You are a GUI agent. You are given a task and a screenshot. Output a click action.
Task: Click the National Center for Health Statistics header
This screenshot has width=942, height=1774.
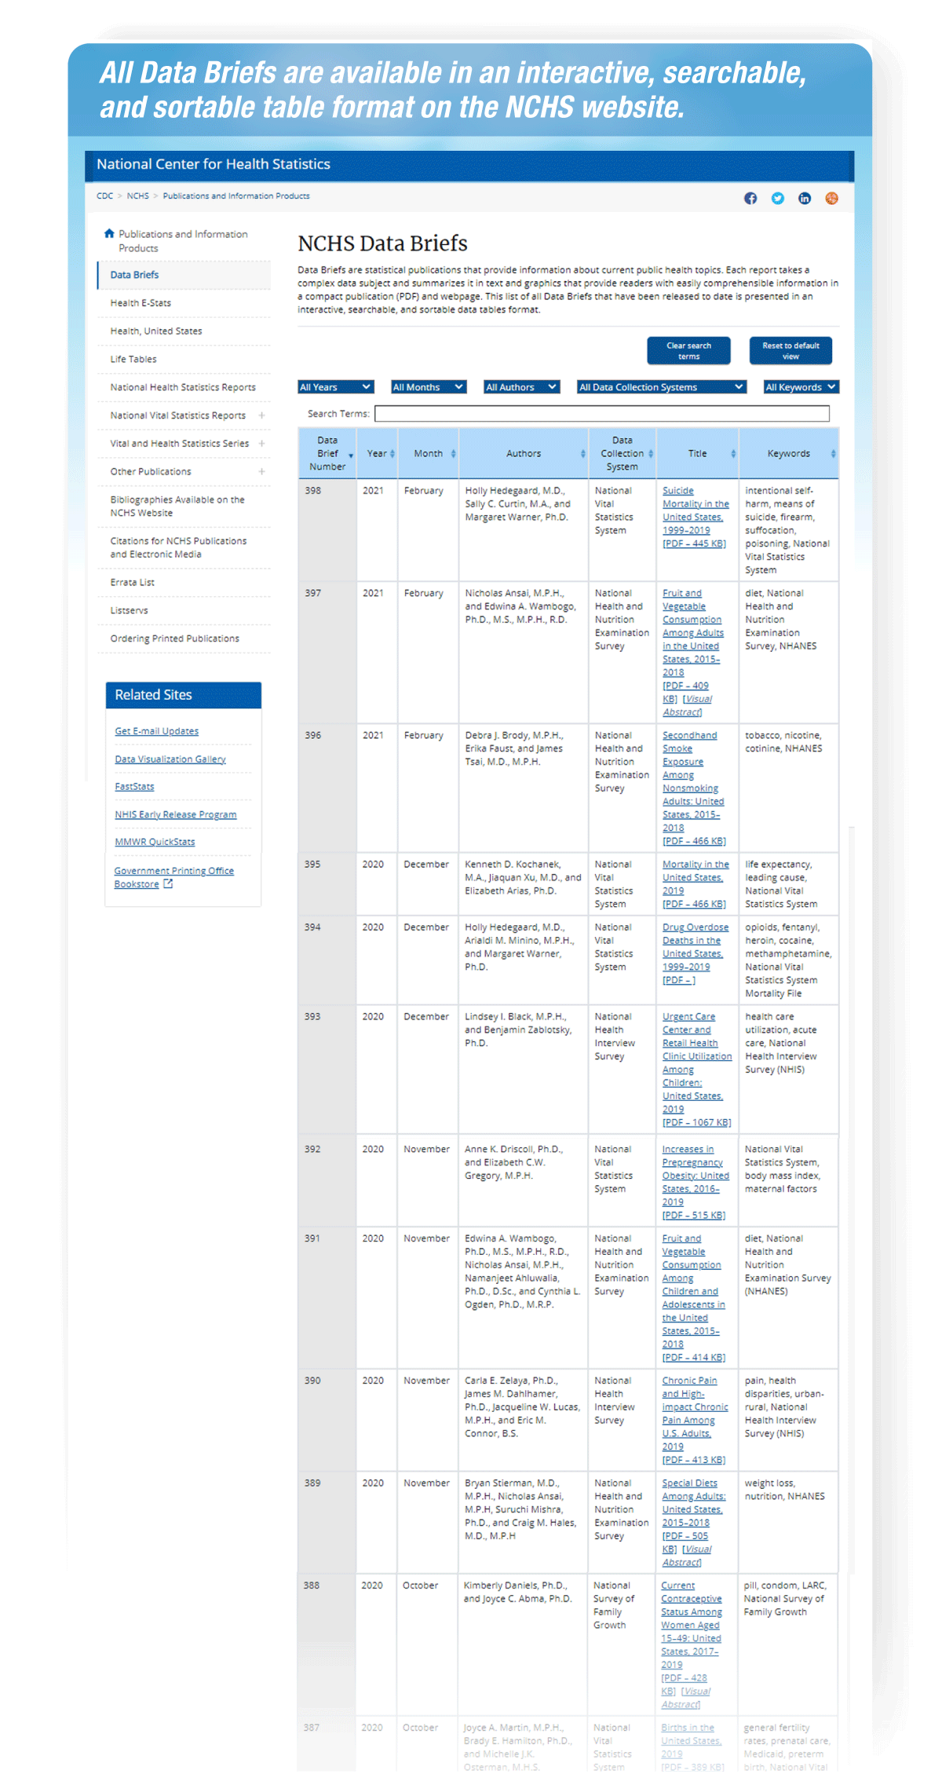[x=214, y=164]
